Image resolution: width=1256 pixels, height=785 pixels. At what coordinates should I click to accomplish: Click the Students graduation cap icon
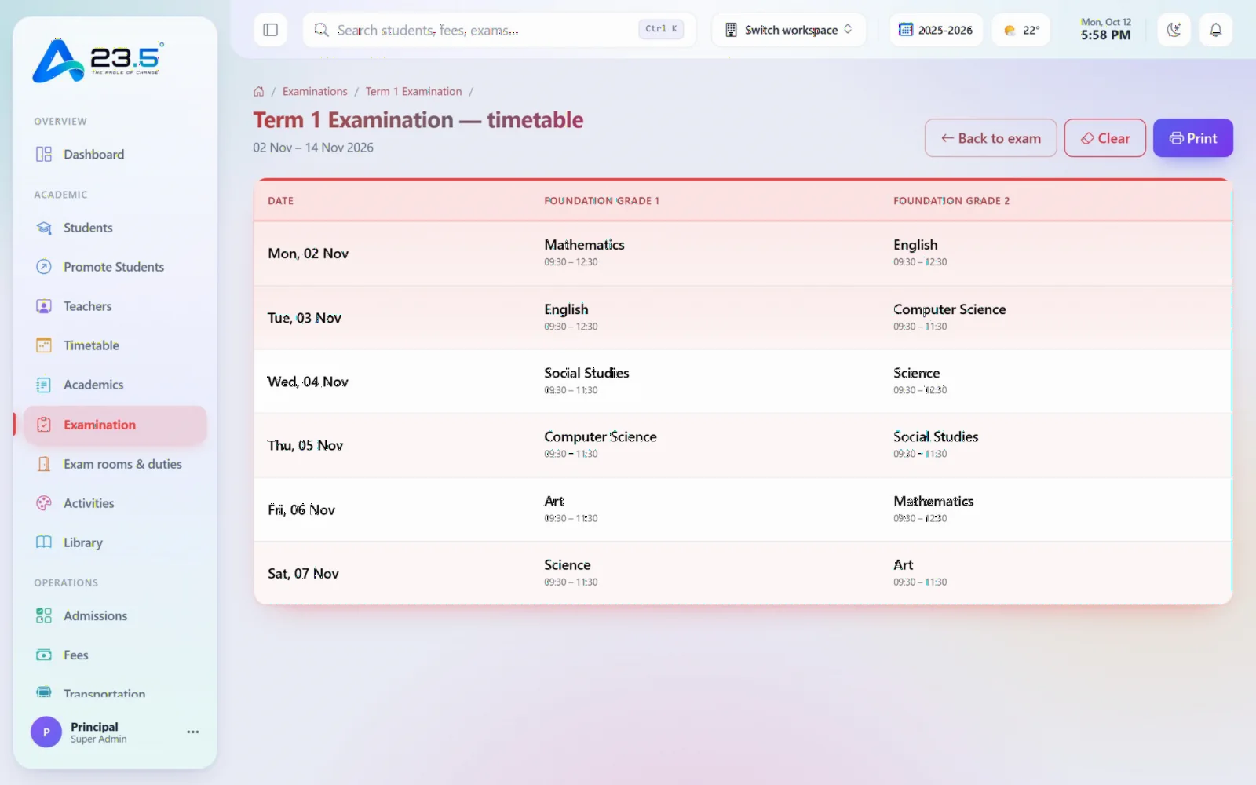tap(44, 228)
